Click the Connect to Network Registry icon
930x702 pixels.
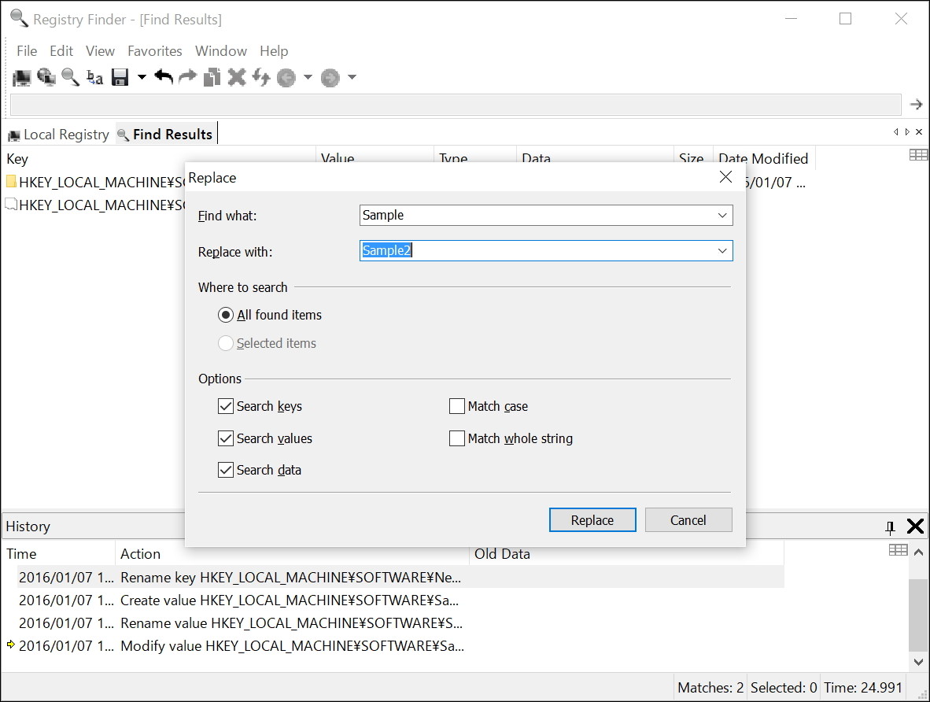point(46,78)
